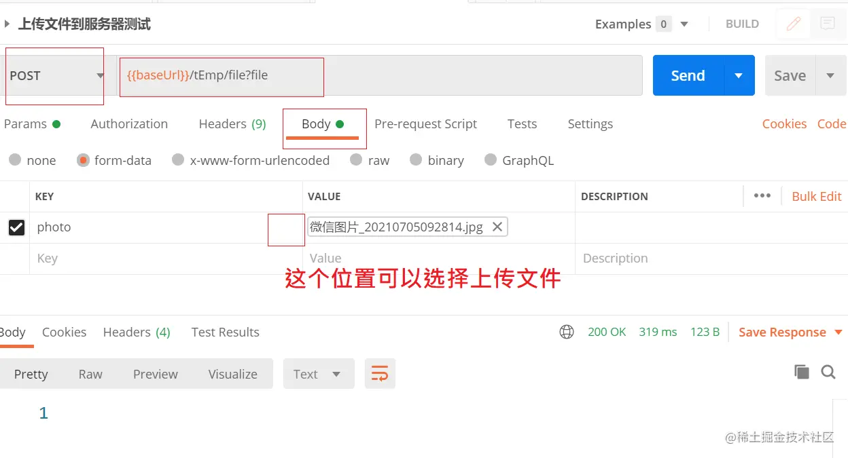
Task: Open the request Body tab
Action: [323, 123]
